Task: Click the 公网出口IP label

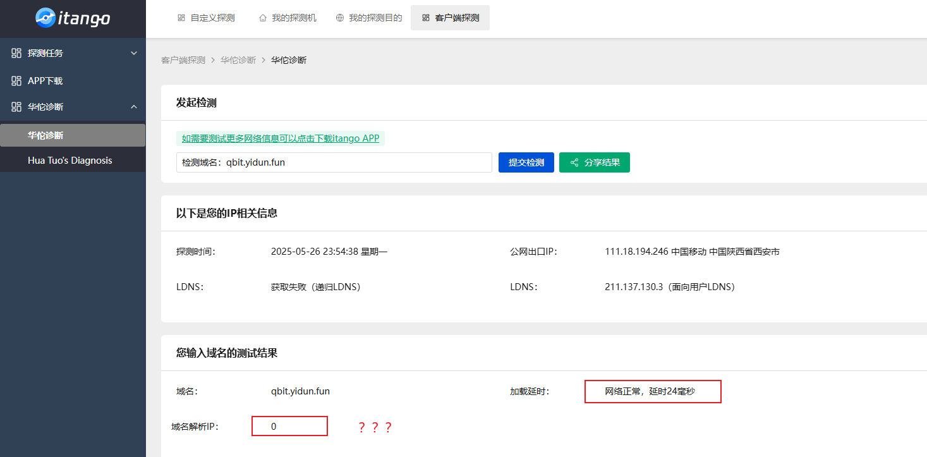Action: [x=533, y=252]
